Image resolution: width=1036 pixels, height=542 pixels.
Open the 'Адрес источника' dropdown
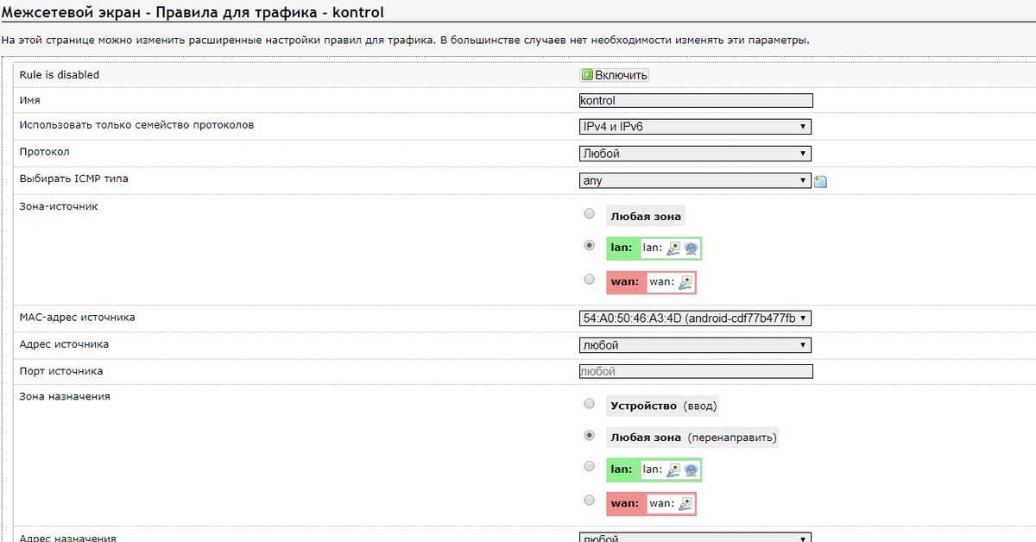tap(695, 345)
